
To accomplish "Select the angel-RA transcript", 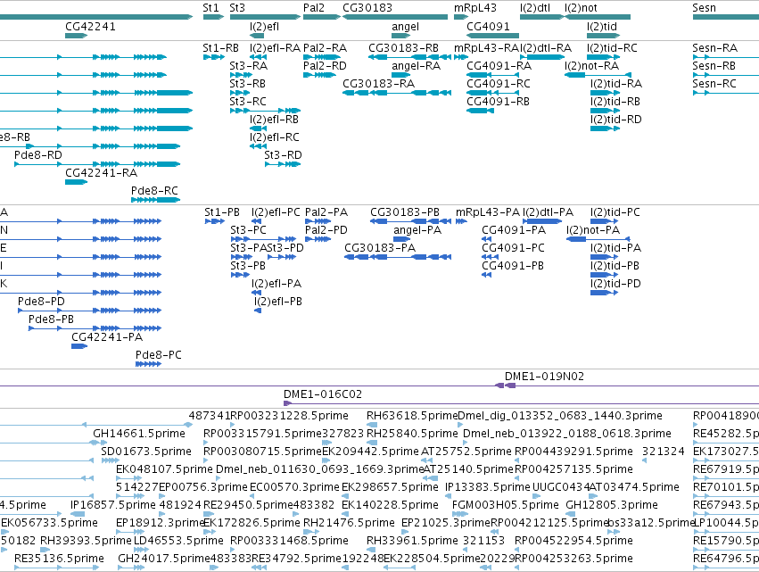I will coord(400,75).
